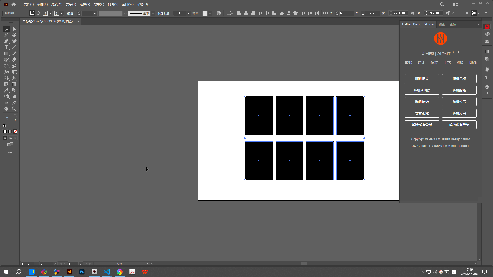
Task: Open the 窗口(W) menu
Action: pos(128,4)
